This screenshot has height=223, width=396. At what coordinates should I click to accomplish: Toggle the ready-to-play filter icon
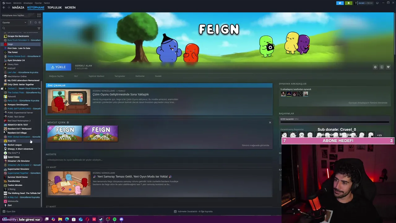pyautogui.click(x=39, y=22)
